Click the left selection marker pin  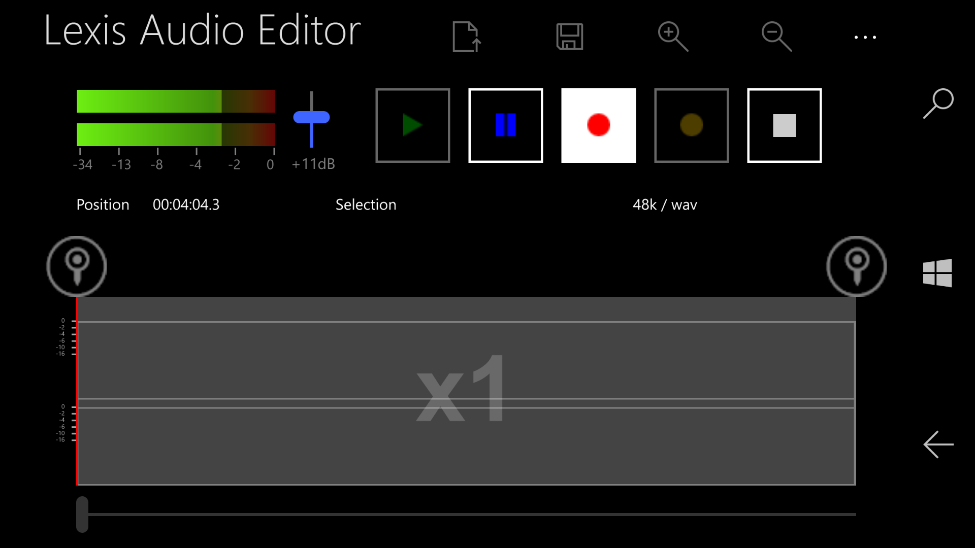point(76,266)
